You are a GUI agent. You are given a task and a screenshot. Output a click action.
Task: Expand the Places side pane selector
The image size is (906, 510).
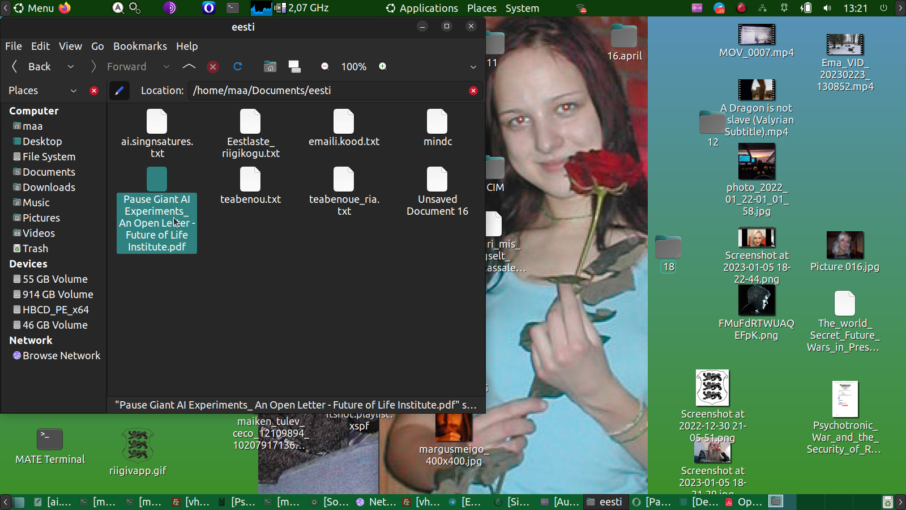73,91
